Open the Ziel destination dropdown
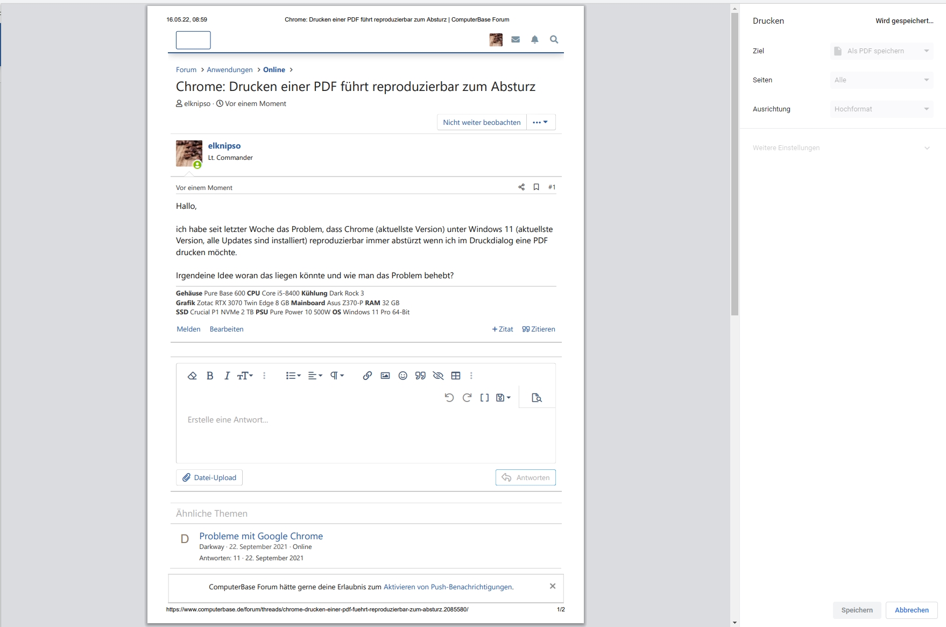Screen dimensions: 946x627 [x=881, y=51]
